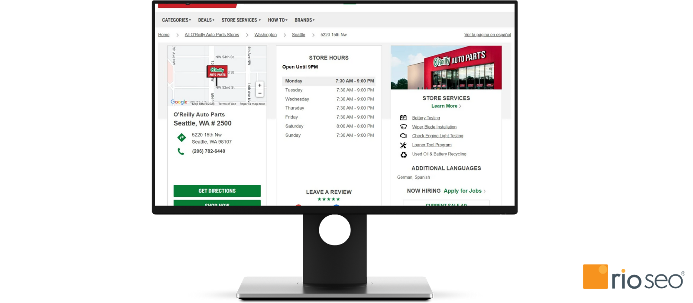Image resolution: width=693 pixels, height=303 pixels.
Task: Click the Battery Testing icon
Action: (403, 118)
